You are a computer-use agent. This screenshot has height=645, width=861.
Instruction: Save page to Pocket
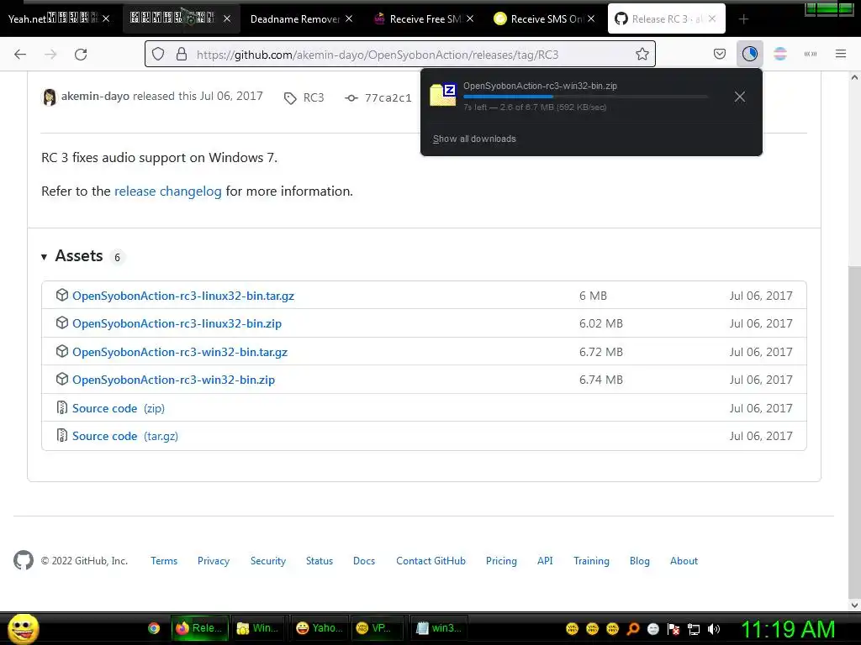[720, 54]
